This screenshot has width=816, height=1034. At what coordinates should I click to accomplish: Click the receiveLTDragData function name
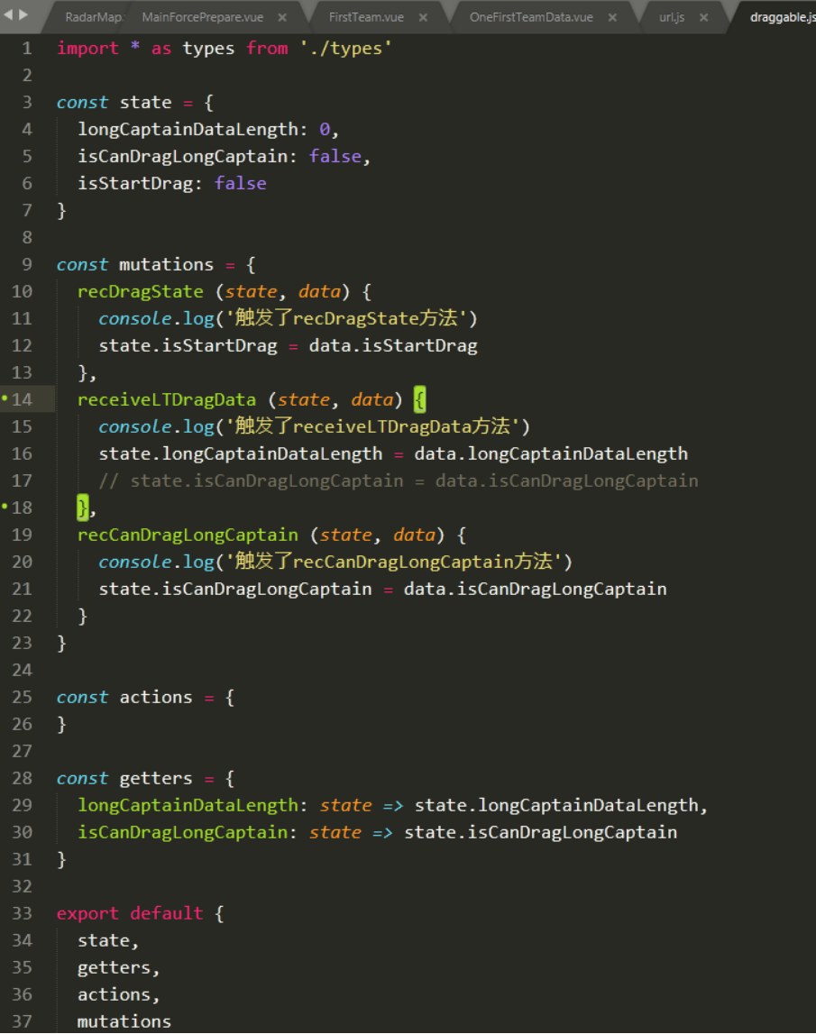(166, 399)
